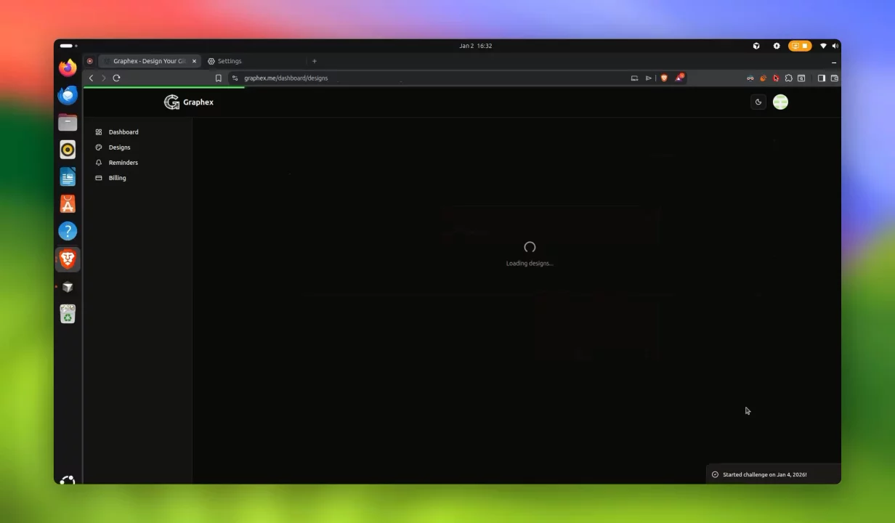The height and width of the screenshot is (523, 895).
Task: Click the glasses face extension icon
Action: coord(750,78)
